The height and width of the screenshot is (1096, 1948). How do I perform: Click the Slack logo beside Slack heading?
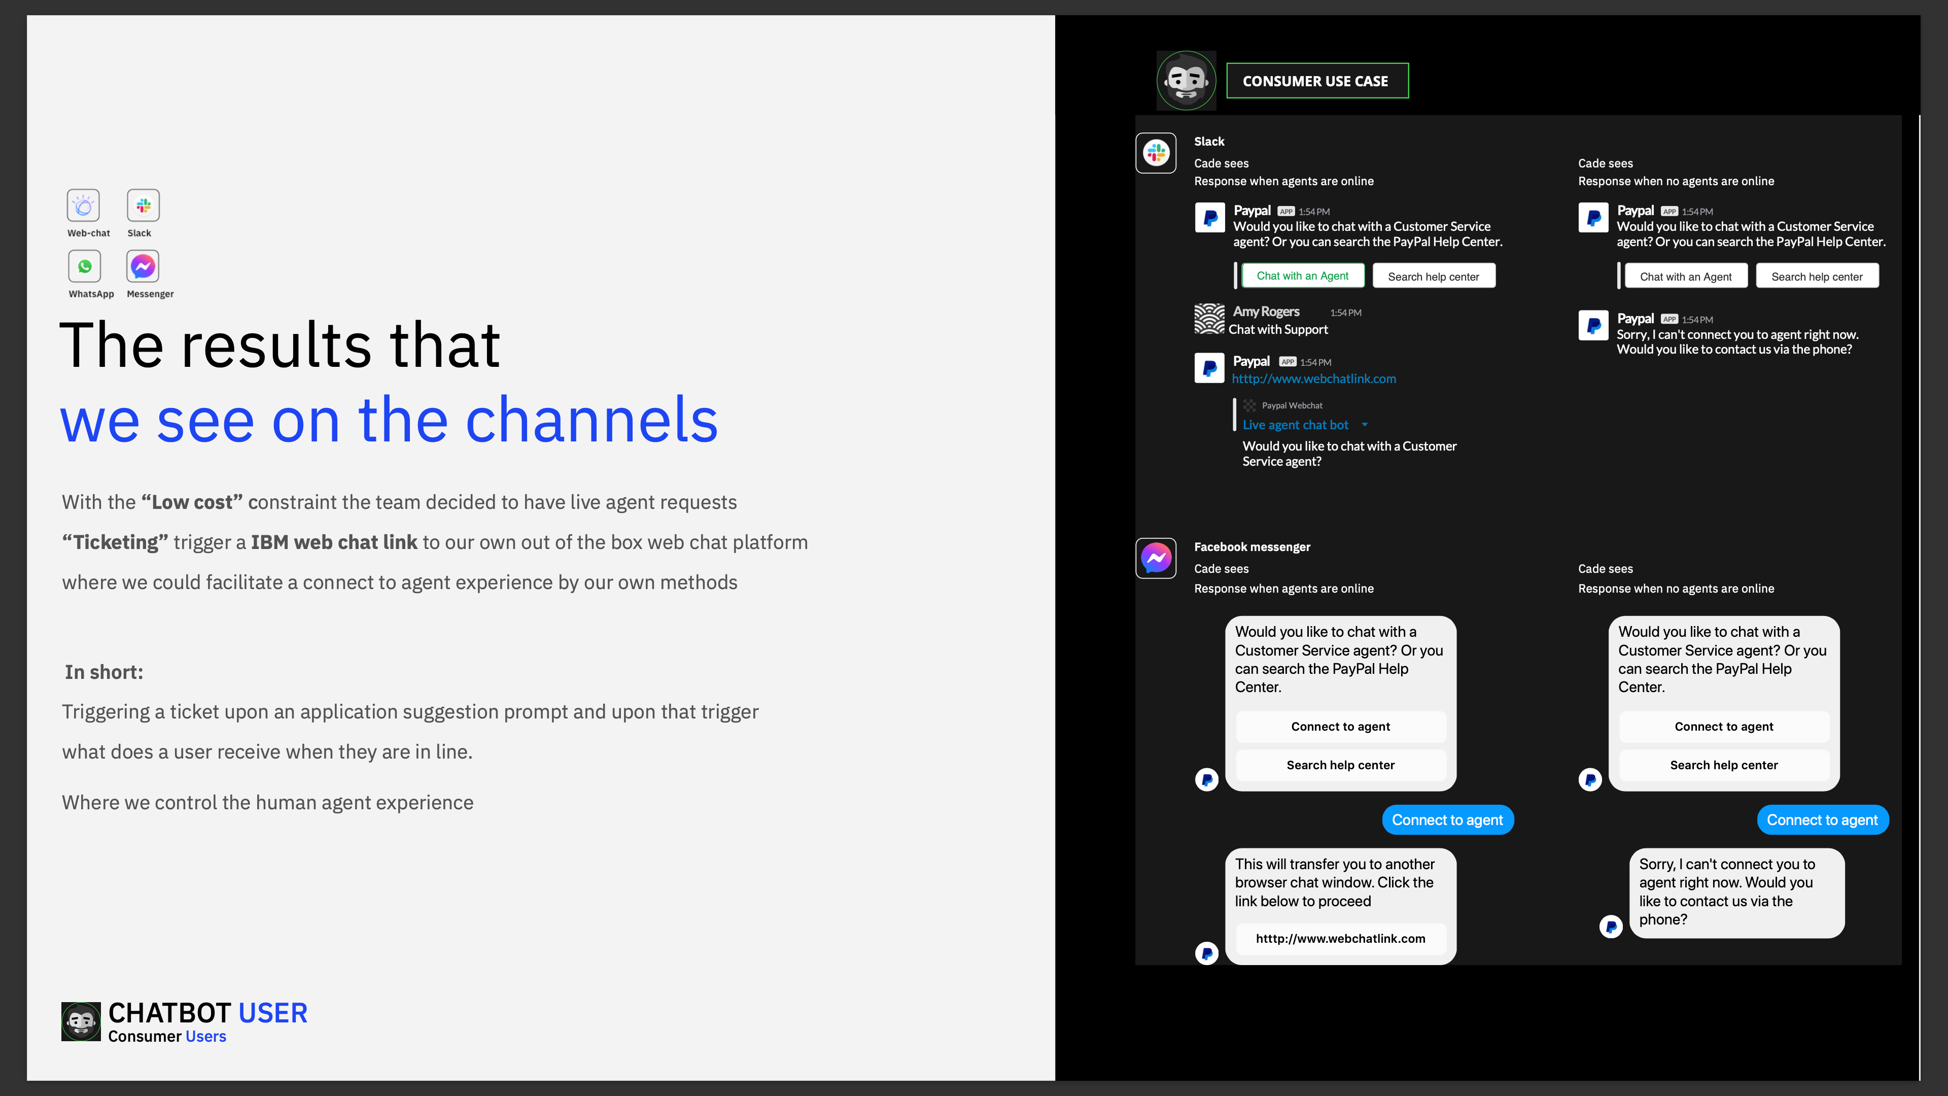tap(1156, 154)
